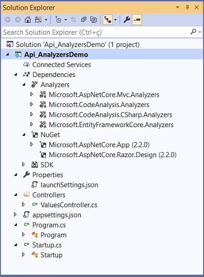Screen dimensions: 204x277
Task: Click the Collapse All toolbar icon
Action: pyautogui.click(x=84, y=20)
